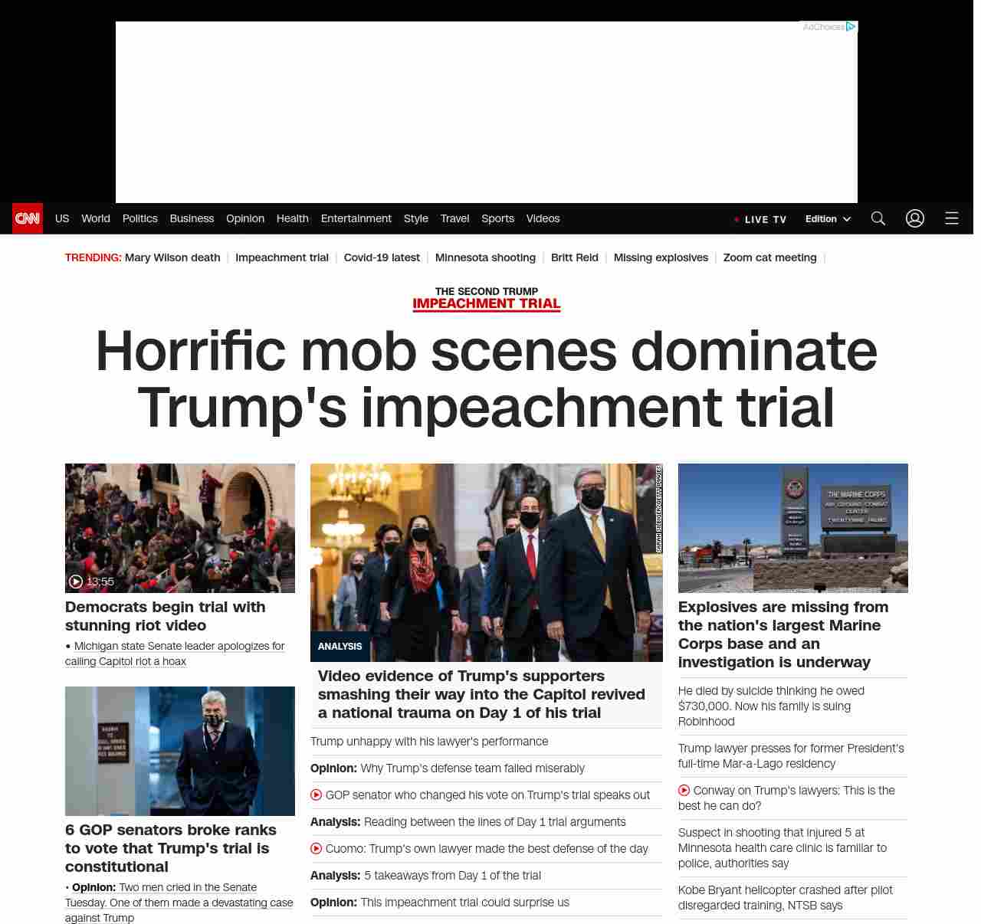Click play icon beside Conway story

click(x=684, y=791)
